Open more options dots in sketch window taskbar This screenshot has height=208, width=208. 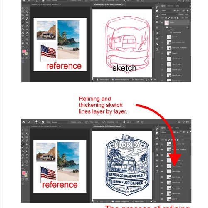tap(155, 80)
